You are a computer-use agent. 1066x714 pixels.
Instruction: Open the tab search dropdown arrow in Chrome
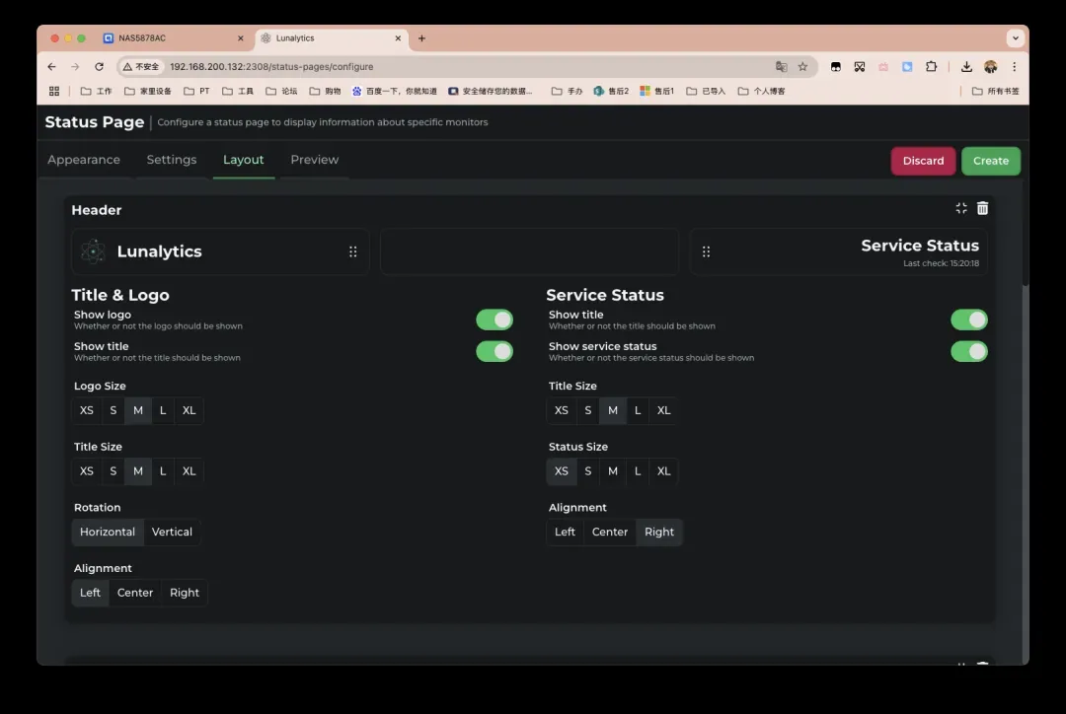1015,38
